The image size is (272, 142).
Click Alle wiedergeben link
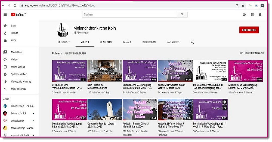tap(75, 54)
